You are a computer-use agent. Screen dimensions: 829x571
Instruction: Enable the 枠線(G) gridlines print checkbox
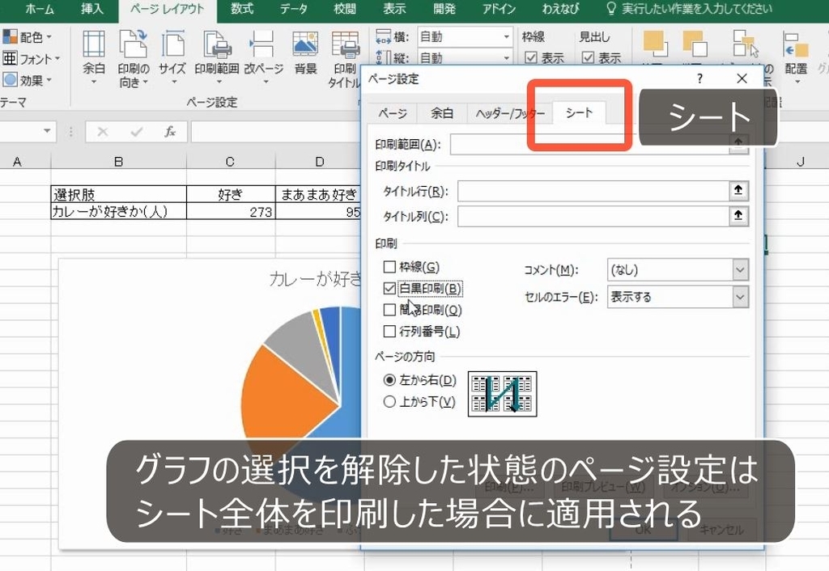[389, 267]
